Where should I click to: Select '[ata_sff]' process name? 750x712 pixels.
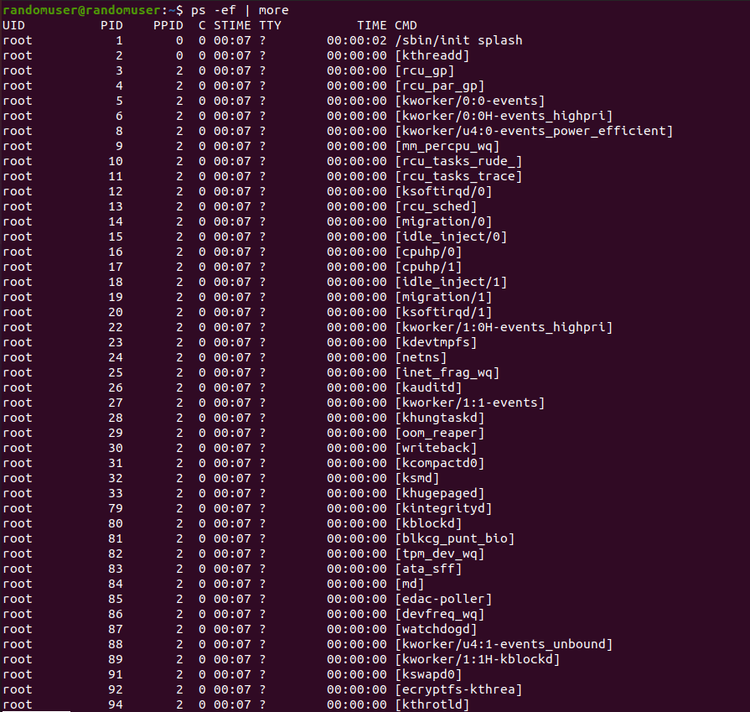428,569
